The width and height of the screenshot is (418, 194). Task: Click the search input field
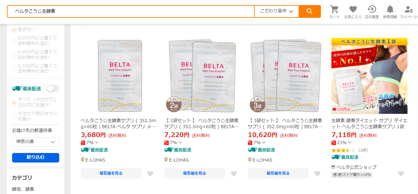(131, 11)
